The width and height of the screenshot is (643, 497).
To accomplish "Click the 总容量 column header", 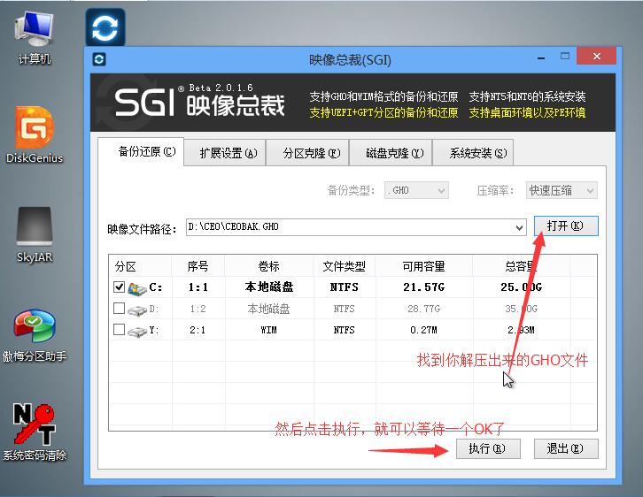I will 521,266.
